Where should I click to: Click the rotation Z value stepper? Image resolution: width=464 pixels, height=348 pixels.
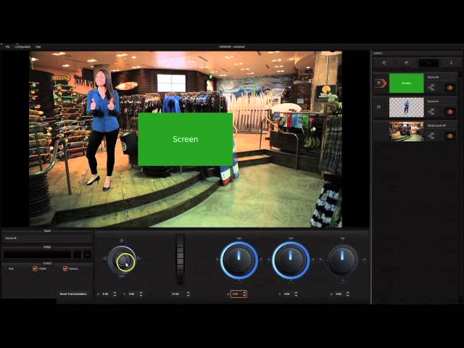click(x=347, y=294)
